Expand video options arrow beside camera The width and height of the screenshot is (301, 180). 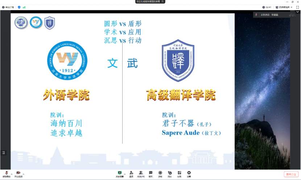[24, 174]
